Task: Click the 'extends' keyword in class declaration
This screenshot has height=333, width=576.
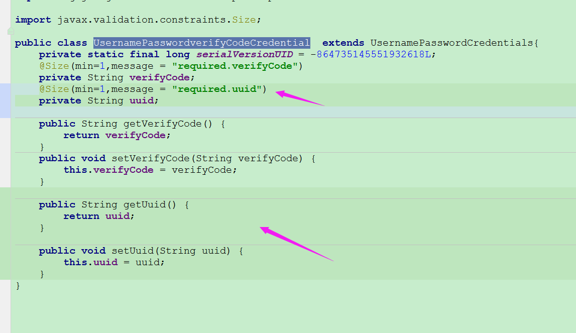Action: click(x=343, y=43)
